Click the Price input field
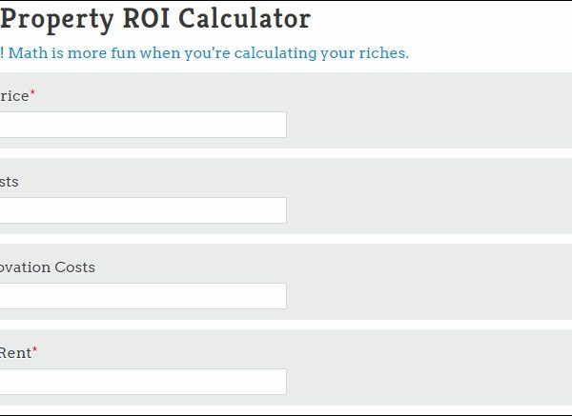572x416 pixels. tap(143, 125)
